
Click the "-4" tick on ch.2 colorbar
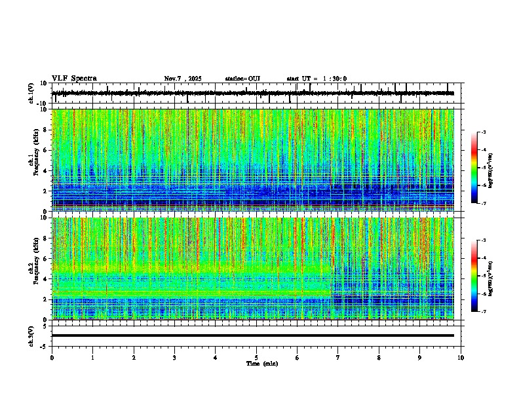(x=484, y=258)
